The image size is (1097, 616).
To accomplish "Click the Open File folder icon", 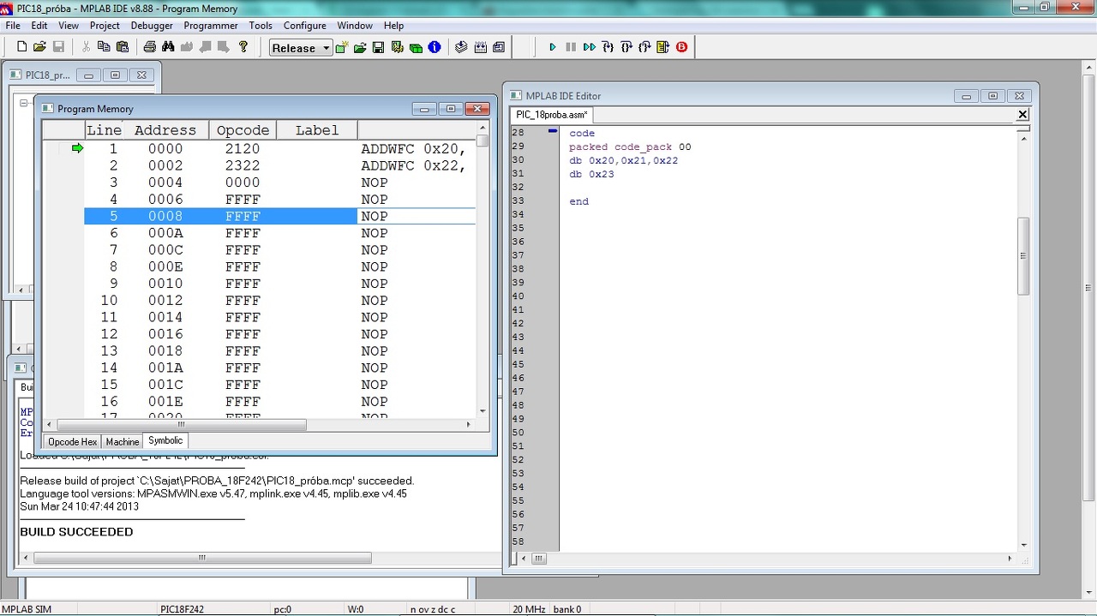I will click(x=40, y=47).
